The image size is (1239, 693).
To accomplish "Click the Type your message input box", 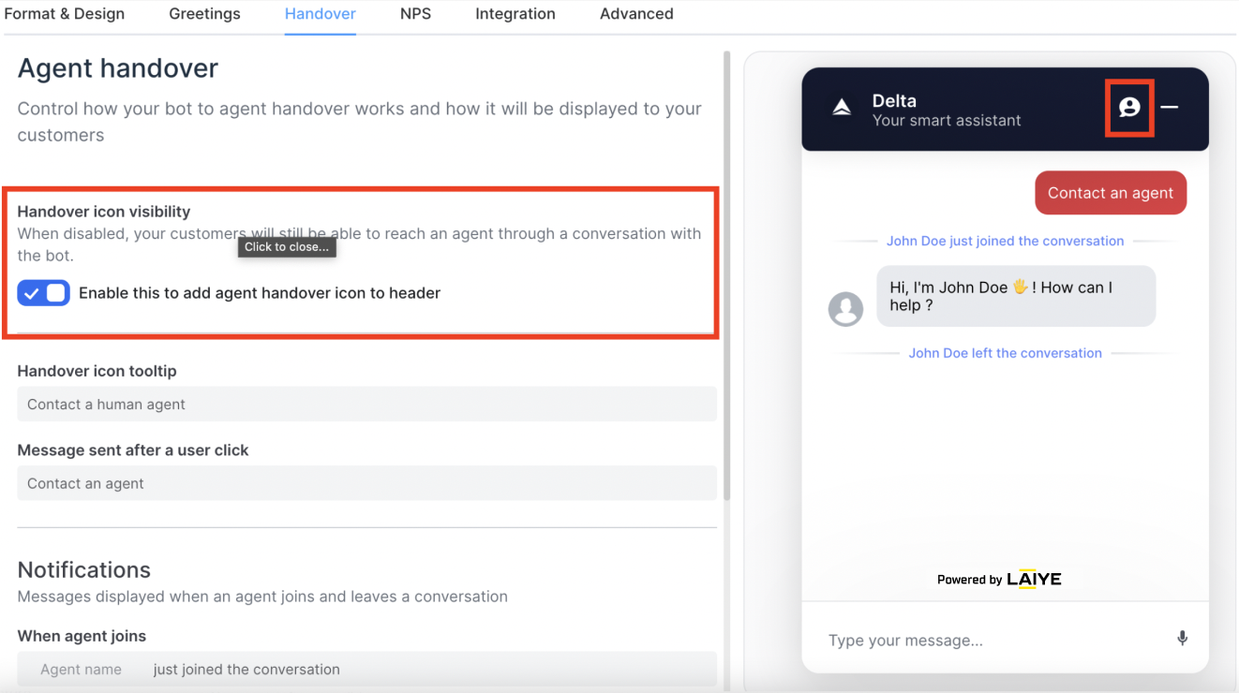I will pos(993,641).
